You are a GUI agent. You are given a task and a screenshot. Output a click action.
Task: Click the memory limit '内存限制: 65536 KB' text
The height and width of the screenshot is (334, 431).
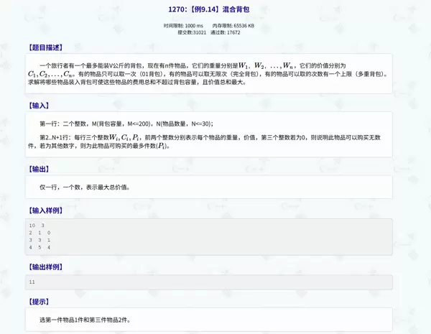233,26
